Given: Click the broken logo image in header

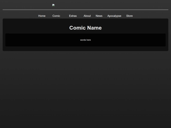Looking at the screenshot, I should [x=54, y=5].
